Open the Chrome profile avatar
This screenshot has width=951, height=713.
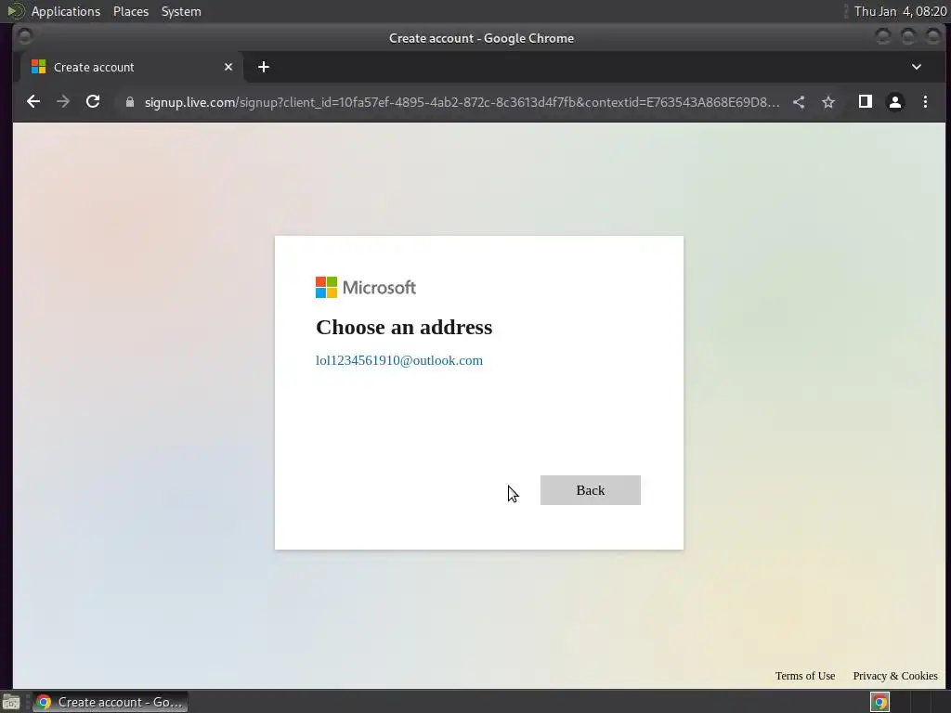pos(895,102)
